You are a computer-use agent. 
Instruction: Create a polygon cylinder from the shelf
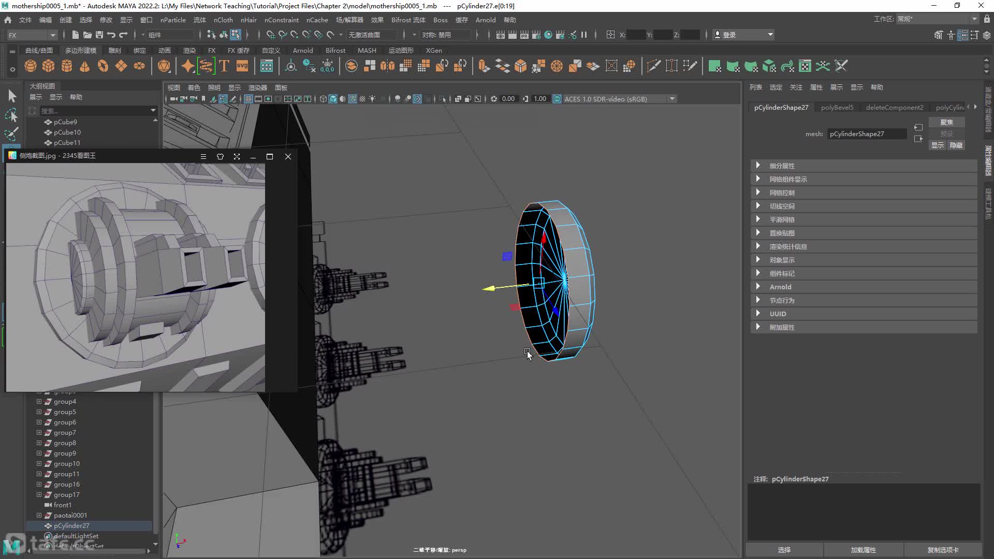click(67, 66)
